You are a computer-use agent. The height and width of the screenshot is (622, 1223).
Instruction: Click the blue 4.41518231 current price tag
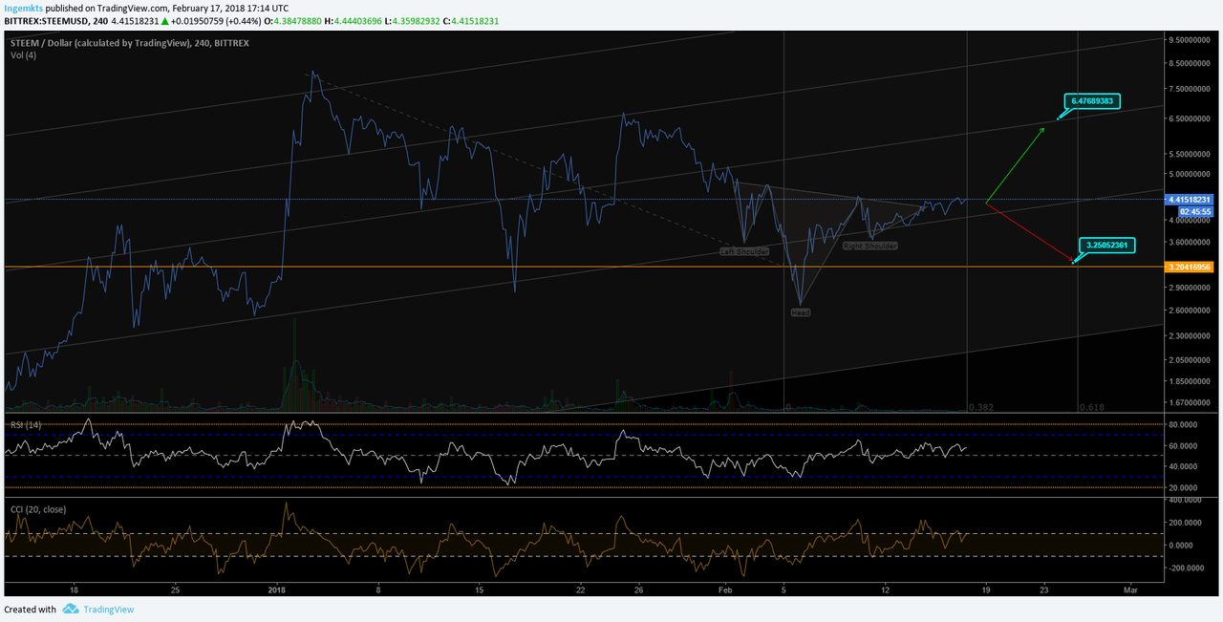[1190, 200]
